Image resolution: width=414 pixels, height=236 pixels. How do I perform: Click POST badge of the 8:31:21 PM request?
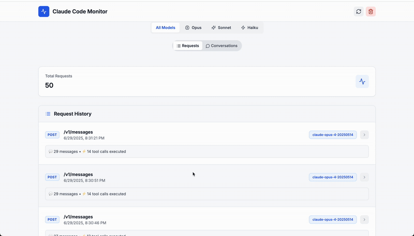(52, 135)
